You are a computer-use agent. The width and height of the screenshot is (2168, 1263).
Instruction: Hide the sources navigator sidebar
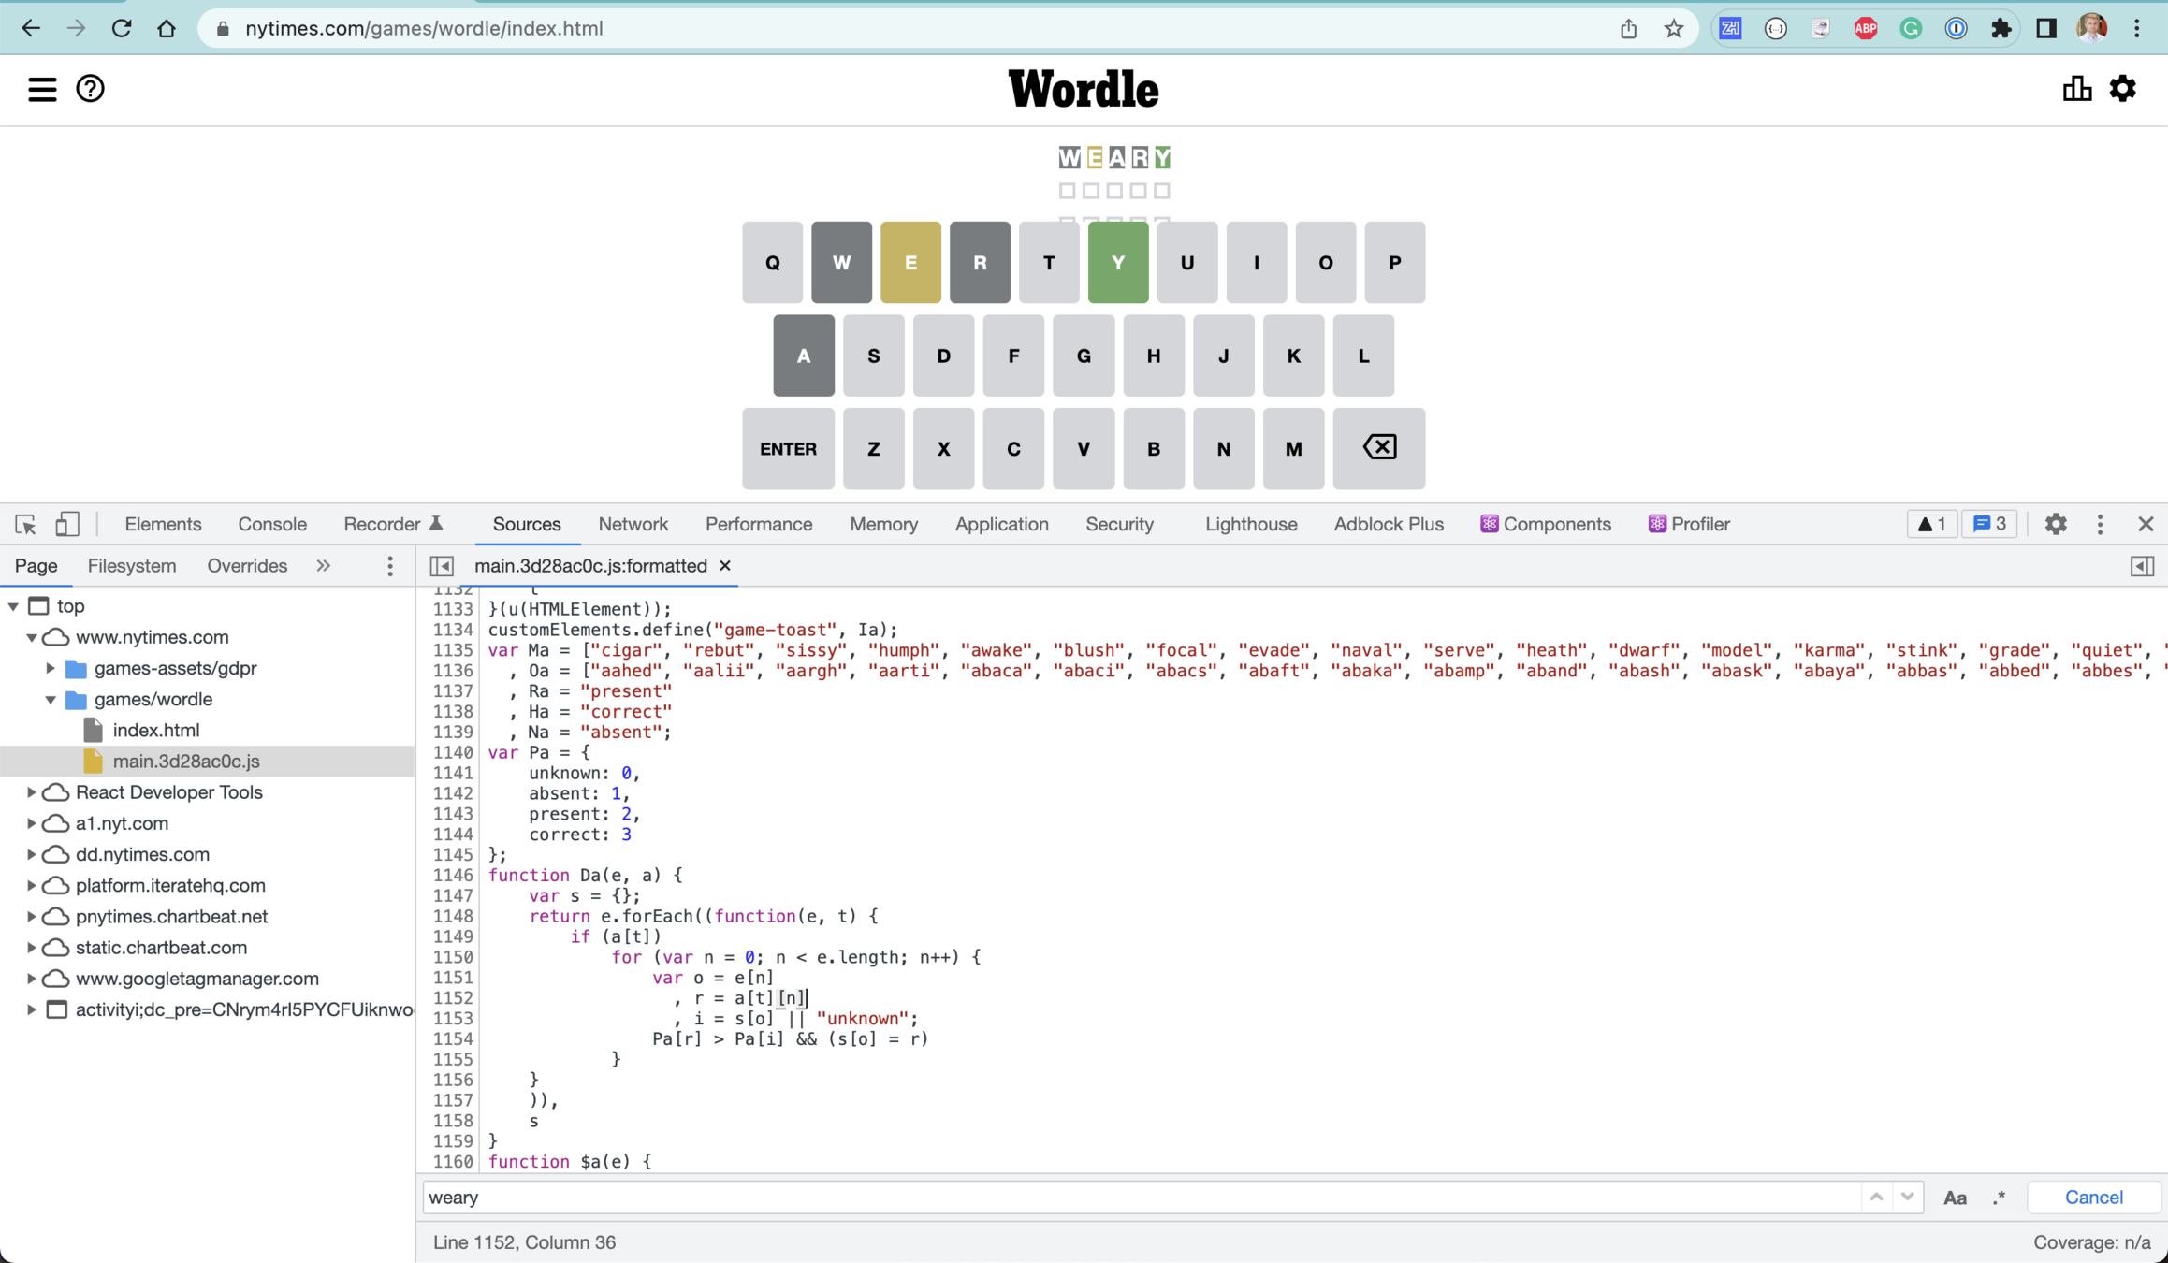pyautogui.click(x=442, y=566)
